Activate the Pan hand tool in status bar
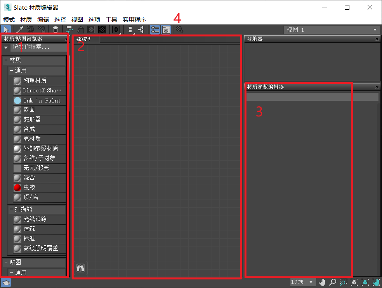The height and width of the screenshot is (288, 382). point(322,282)
